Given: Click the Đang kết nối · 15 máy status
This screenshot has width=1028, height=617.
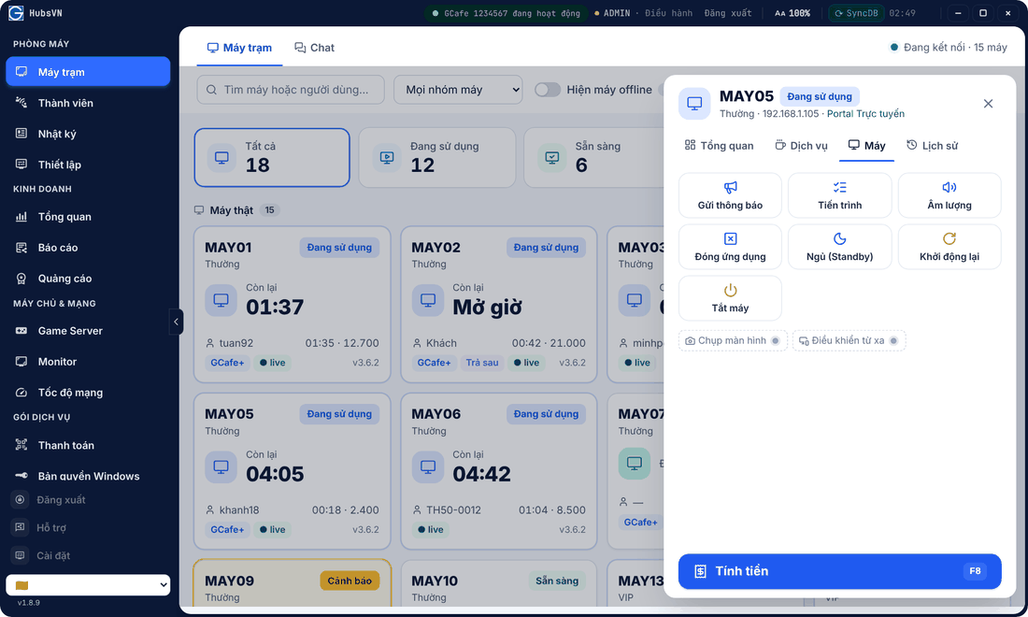Looking at the screenshot, I should (948, 47).
